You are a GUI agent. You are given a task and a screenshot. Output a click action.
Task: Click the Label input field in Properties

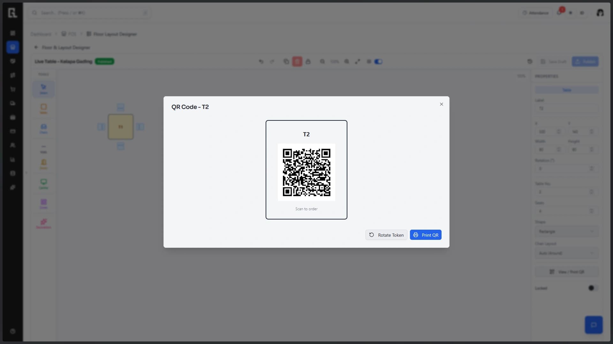[566, 108]
